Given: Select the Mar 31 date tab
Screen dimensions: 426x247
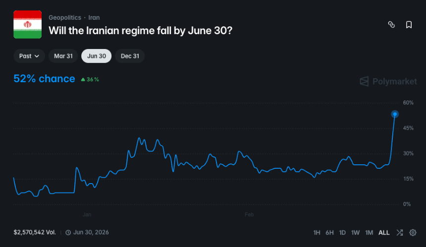Looking at the screenshot, I should pyautogui.click(x=63, y=56).
